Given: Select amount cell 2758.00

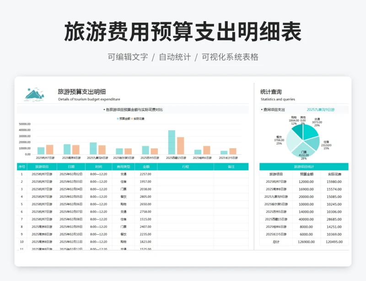Looking at the screenshot, I should [x=145, y=211].
